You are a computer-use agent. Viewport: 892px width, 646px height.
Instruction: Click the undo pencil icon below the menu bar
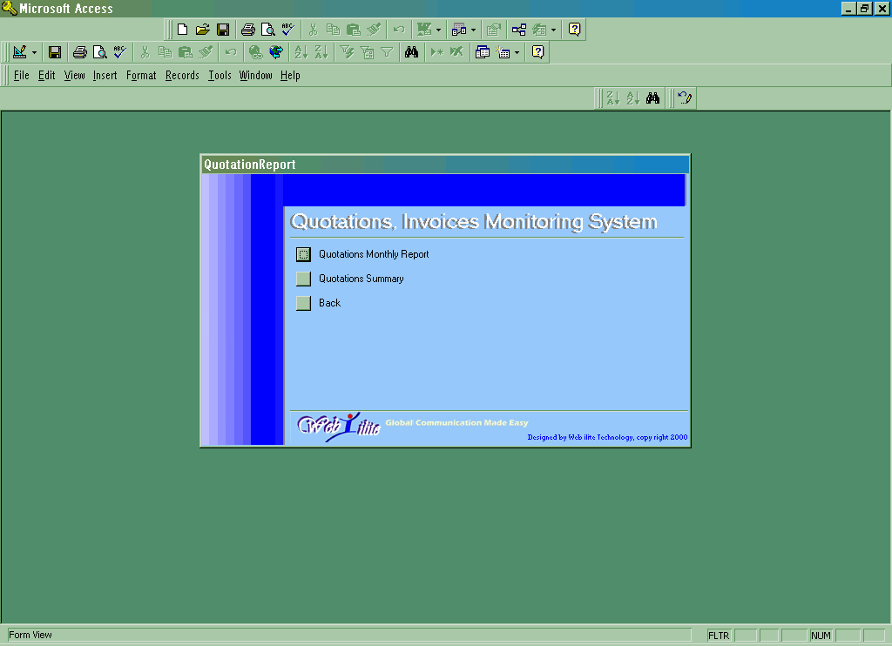685,98
